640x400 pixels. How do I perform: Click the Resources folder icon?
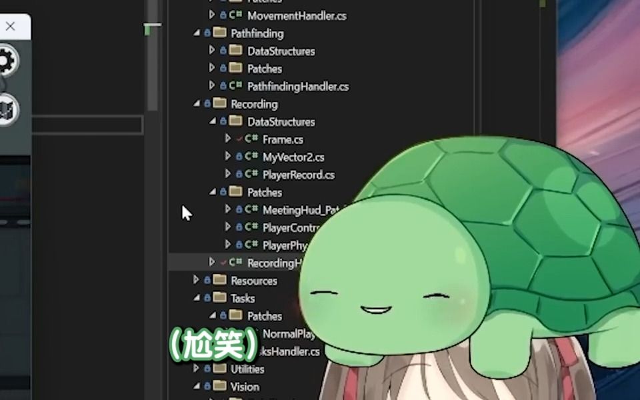(219, 281)
